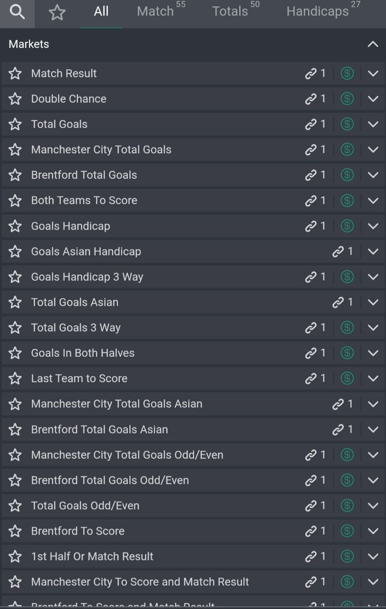The height and width of the screenshot is (609, 386).
Task: Open the favorites star filter tab
Action: 57,13
